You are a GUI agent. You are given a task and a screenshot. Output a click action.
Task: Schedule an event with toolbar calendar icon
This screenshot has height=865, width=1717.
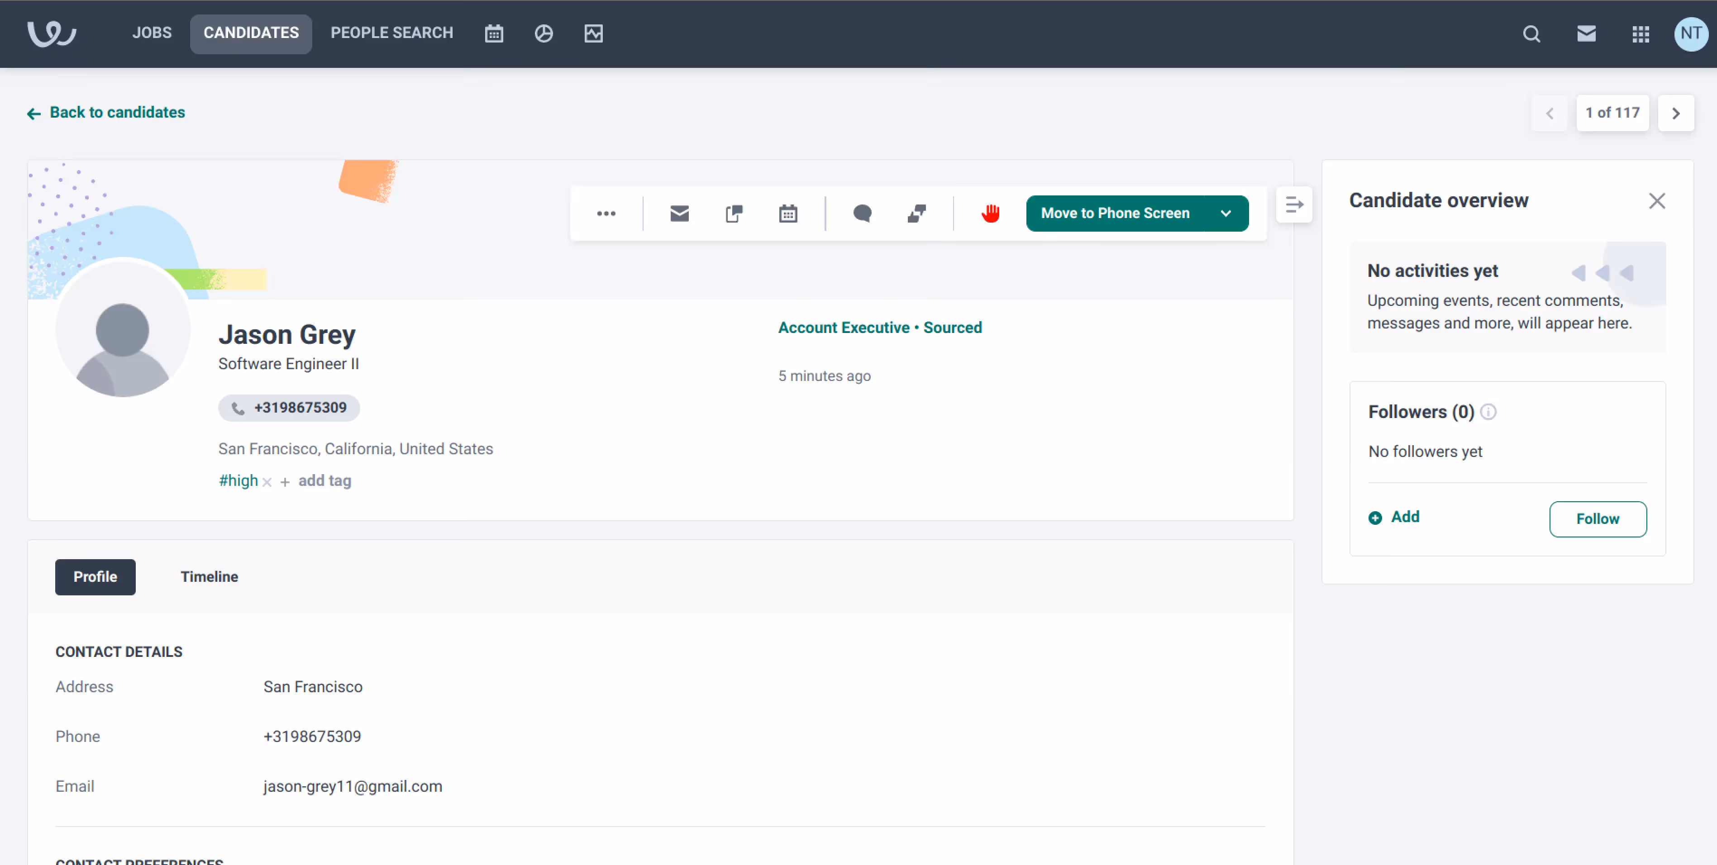[x=788, y=213]
